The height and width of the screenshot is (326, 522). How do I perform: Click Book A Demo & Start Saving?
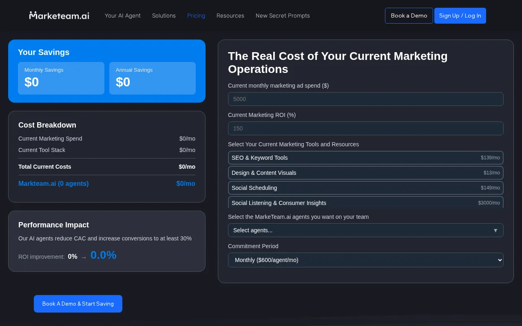coord(78,304)
